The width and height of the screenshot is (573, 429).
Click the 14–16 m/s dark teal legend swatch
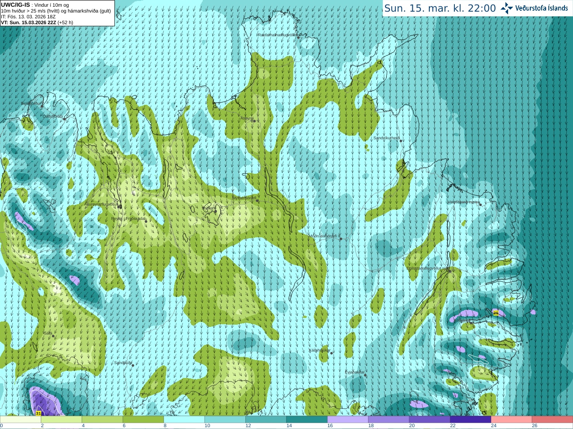click(307, 420)
